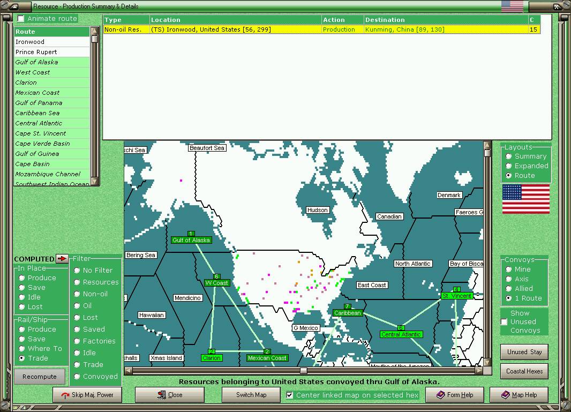This screenshot has width=571, height=412.
Task: Select Axis under Convoys
Action: [x=509, y=279]
